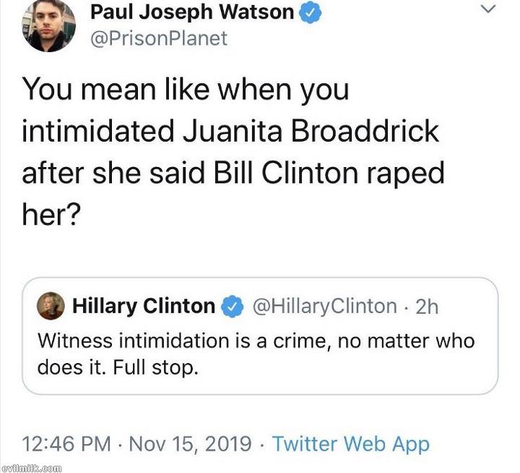Open Hillary Clinton's avatar in quoted tweet
520x473 pixels.
51,306
